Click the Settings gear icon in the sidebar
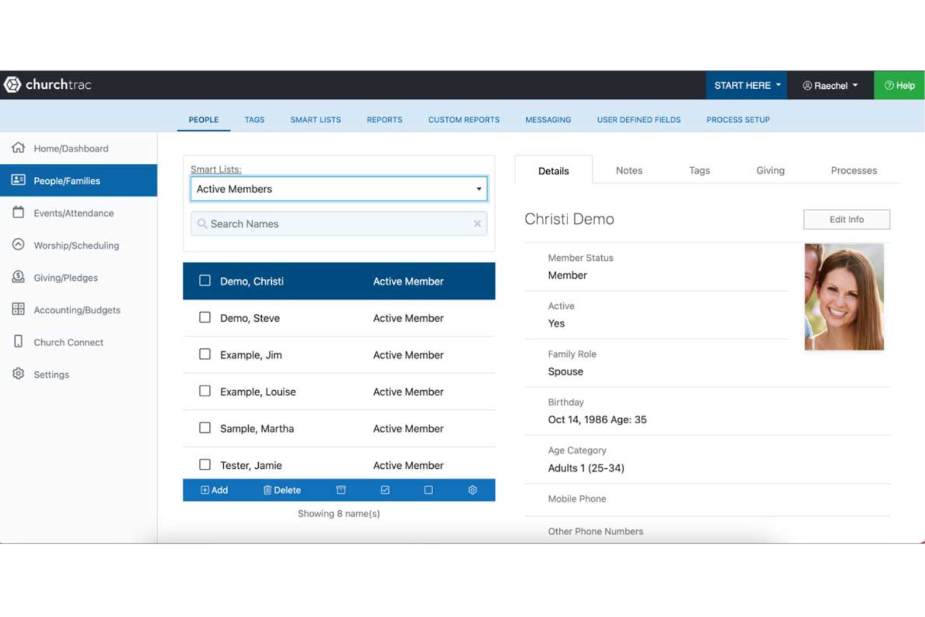Screen dimensions: 925x617 (x=18, y=374)
